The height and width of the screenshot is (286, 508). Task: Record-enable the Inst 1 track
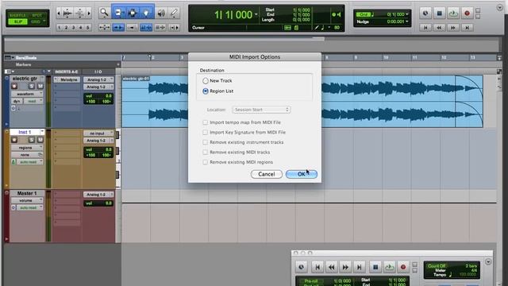click(x=14, y=140)
